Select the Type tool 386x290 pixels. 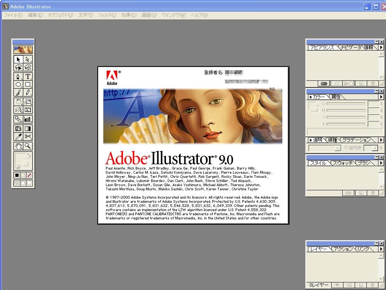(x=28, y=76)
